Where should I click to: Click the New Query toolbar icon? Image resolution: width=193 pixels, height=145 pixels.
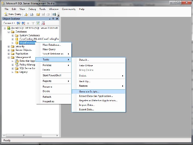[6, 14]
